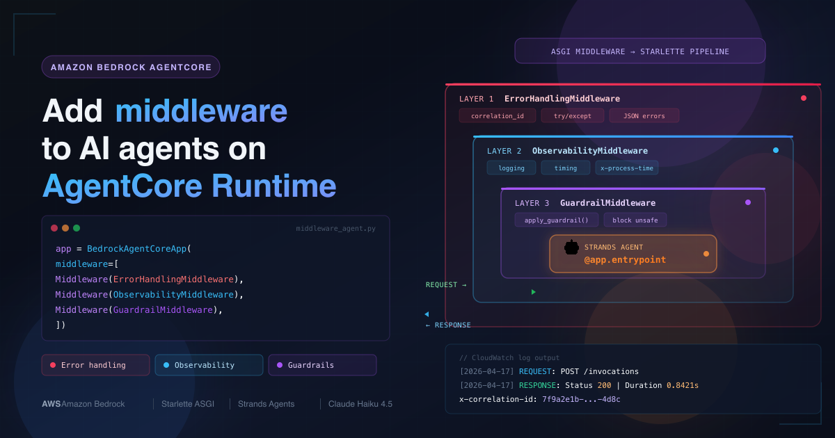Viewport: 835px width, 438px height.
Task: Click the block unsafe tag in Layer 3
Action: click(635, 220)
